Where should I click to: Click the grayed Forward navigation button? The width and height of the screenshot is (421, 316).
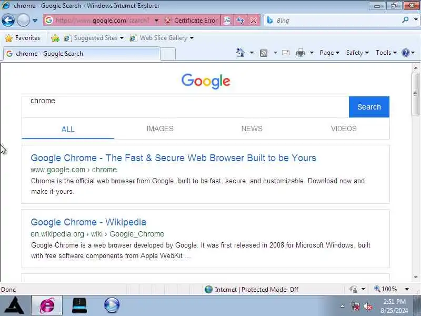point(23,20)
